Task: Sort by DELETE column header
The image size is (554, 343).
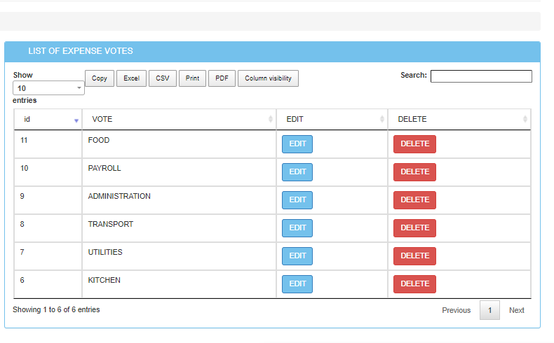Action: coord(459,120)
